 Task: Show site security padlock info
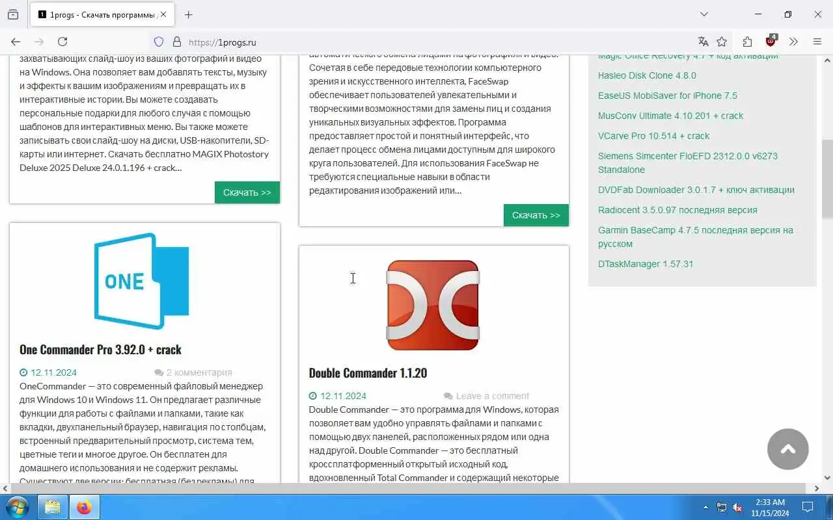176,42
